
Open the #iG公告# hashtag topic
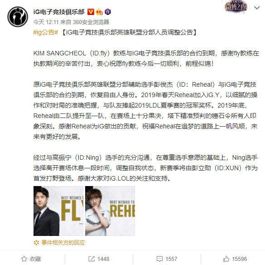46,32
